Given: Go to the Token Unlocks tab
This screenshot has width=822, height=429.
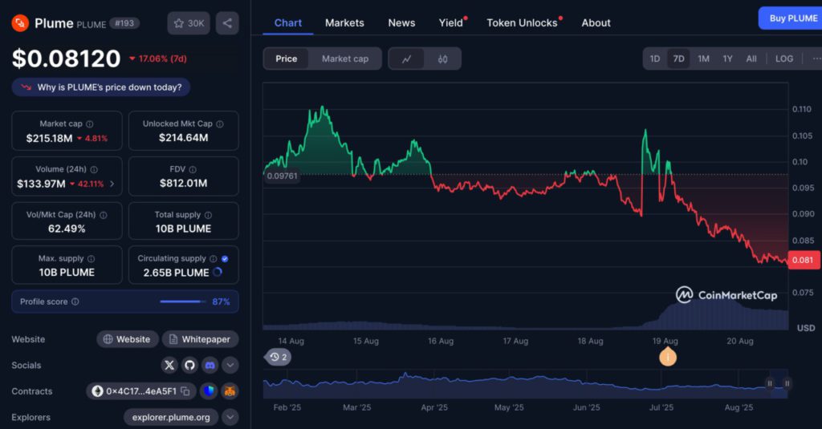Looking at the screenshot, I should 522,22.
